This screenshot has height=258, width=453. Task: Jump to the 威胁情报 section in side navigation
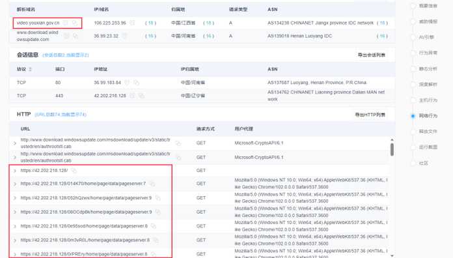coord(428,21)
